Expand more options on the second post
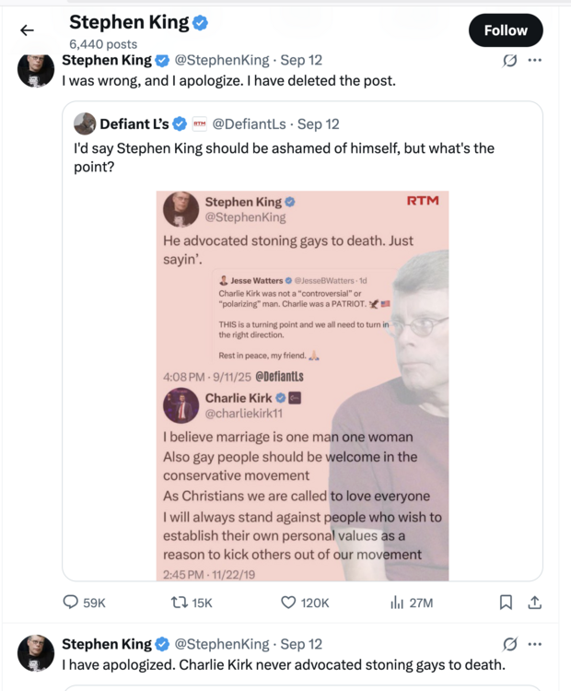This screenshot has width=571, height=691. tap(535, 644)
